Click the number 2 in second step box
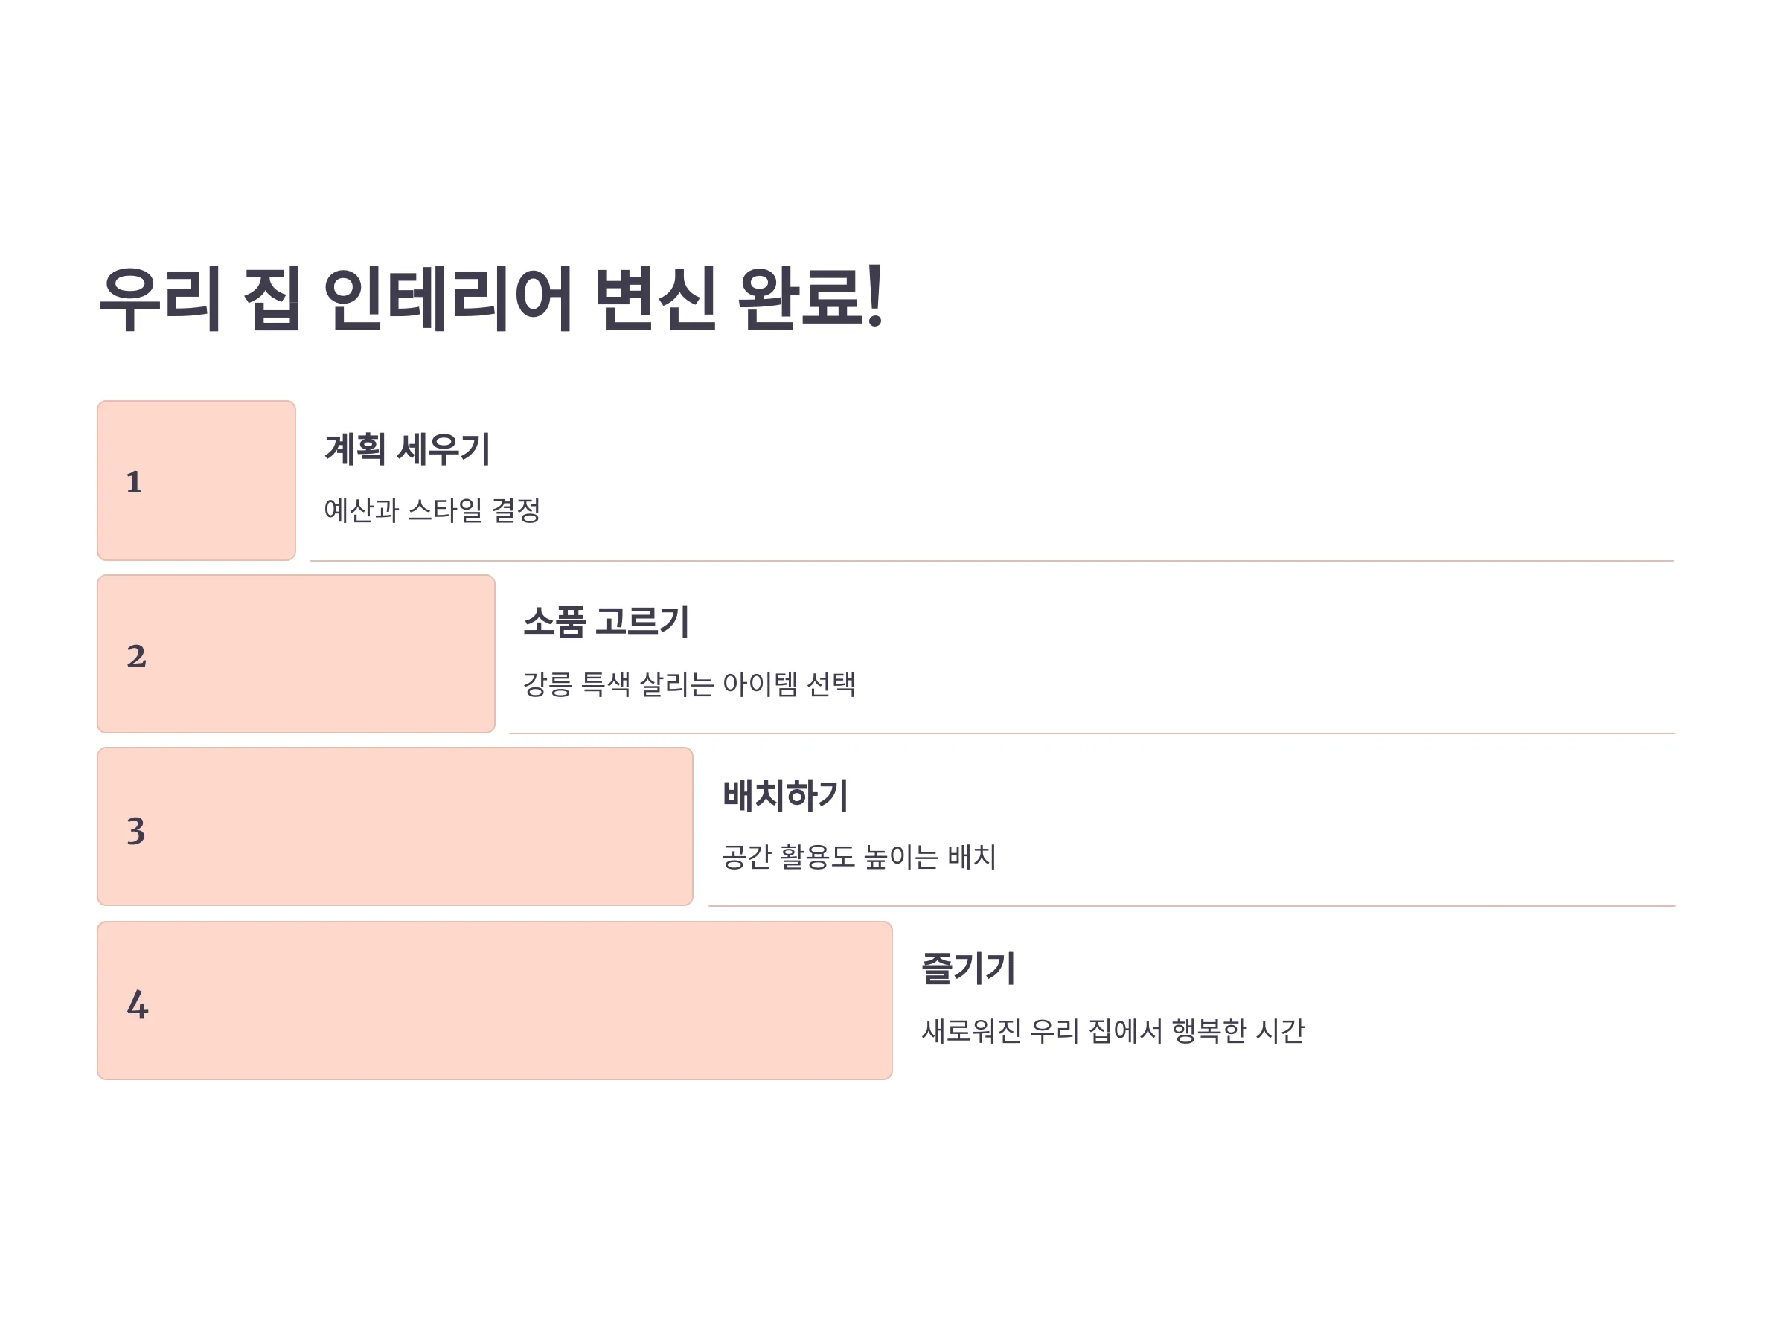This screenshot has height=1339, width=1786. coord(136,656)
